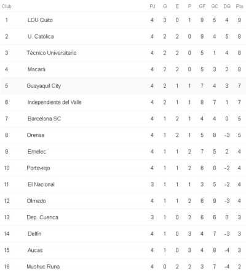
Task: Select Técnico Universitario in the standings
Action: [52, 53]
